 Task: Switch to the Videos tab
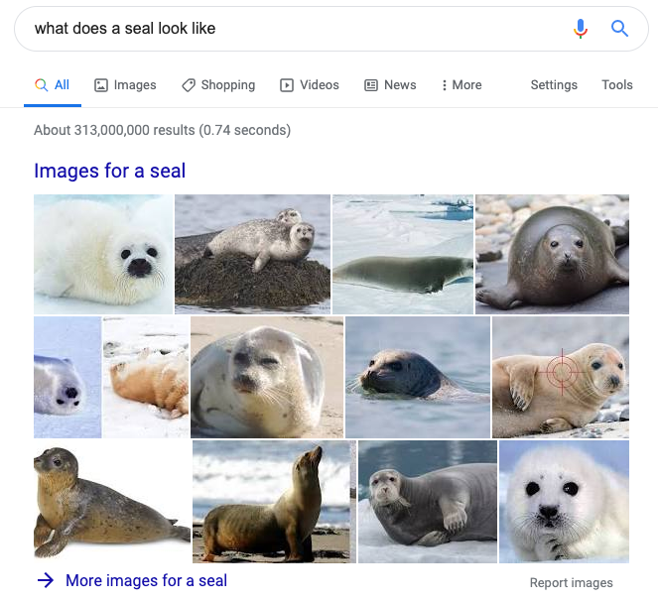tap(310, 85)
